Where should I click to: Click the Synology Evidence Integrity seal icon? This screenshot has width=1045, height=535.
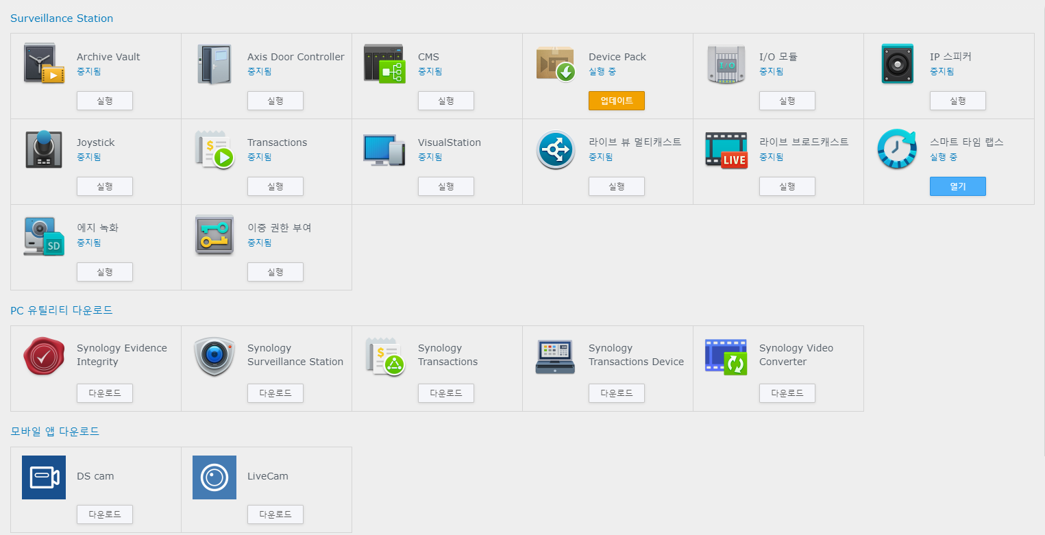pos(44,356)
